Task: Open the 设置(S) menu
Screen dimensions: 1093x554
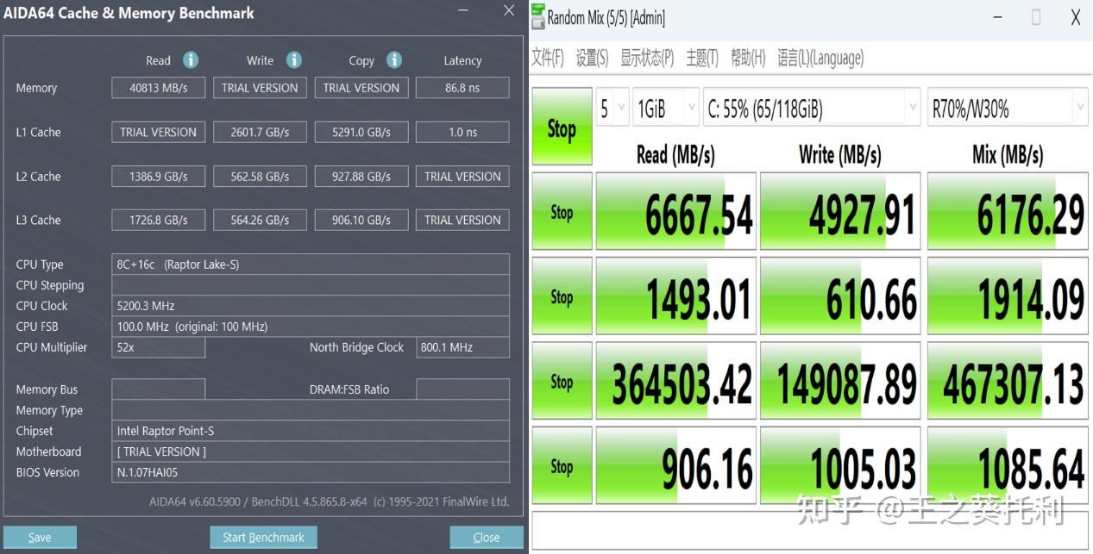Action: coord(591,58)
